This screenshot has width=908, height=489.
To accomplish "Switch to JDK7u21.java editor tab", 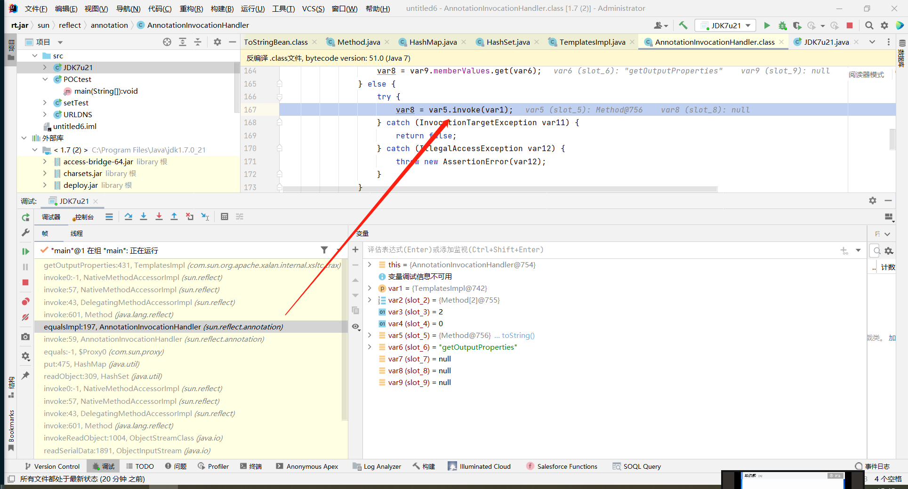I will tap(826, 42).
